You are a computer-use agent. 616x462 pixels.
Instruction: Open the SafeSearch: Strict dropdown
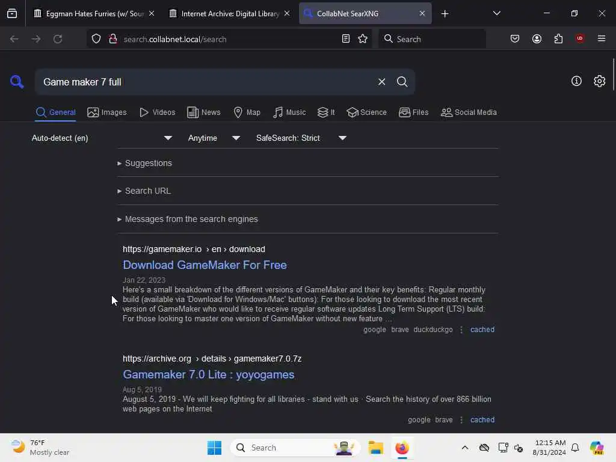(301, 138)
